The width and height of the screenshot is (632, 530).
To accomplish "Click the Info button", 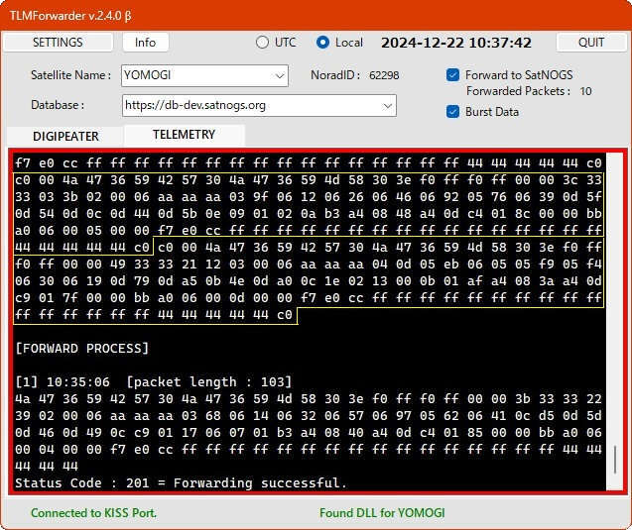I will (145, 43).
